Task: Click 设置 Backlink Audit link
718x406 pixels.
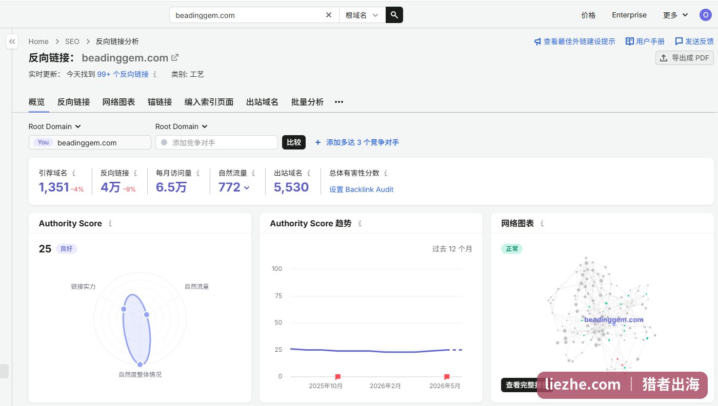Action: 362,189
